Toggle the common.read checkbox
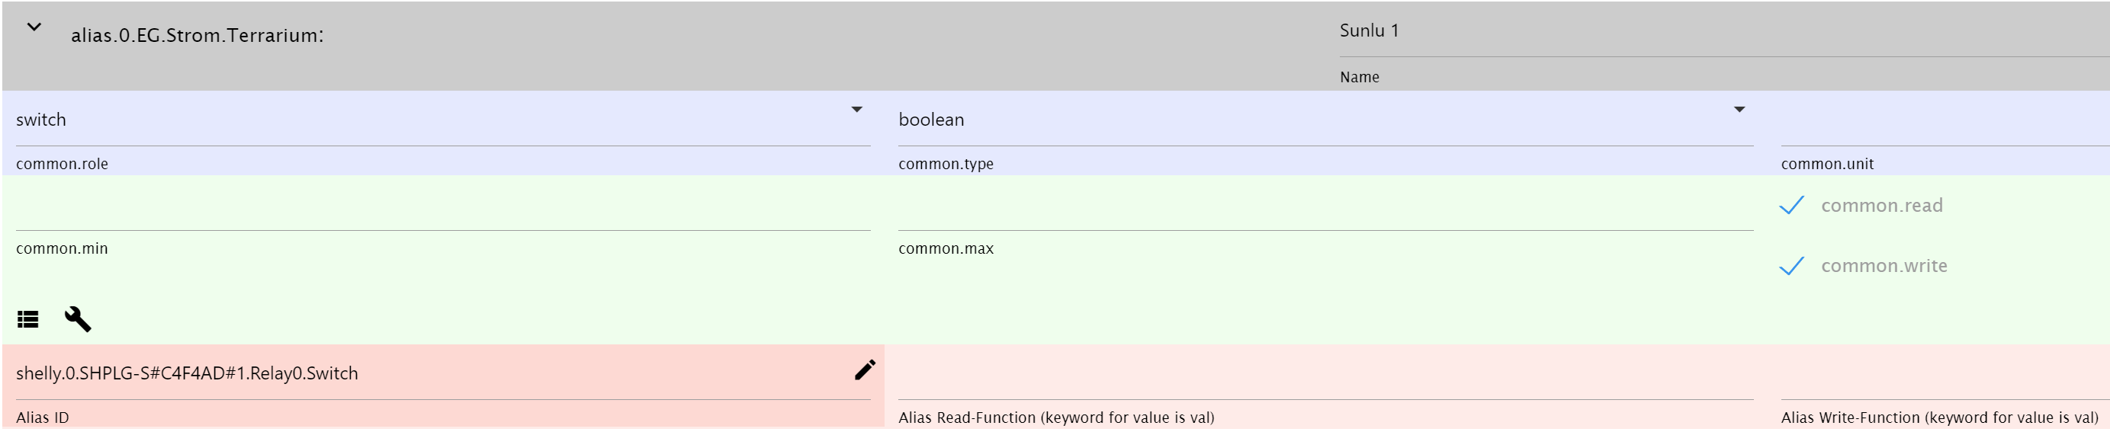The width and height of the screenshot is (2110, 432). (1792, 206)
